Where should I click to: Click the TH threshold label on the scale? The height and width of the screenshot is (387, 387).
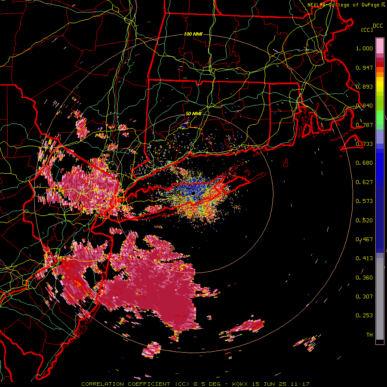(369, 335)
